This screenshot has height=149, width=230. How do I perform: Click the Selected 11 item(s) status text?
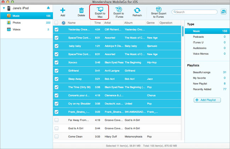pyautogui.click(x=123, y=146)
